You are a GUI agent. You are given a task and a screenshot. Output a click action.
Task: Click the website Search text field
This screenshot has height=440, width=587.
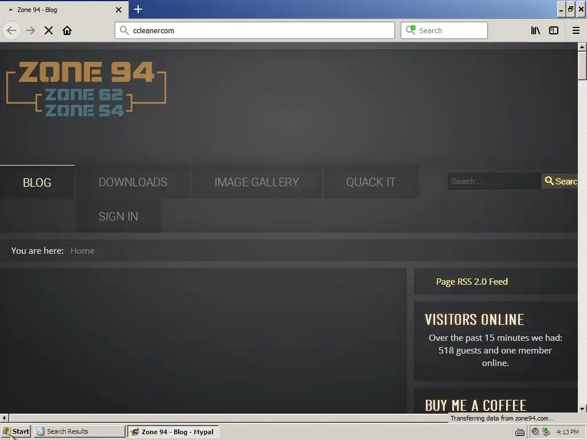click(494, 181)
